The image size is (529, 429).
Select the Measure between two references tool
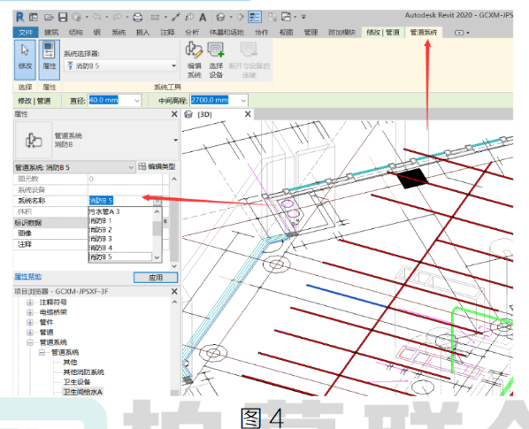155,17
